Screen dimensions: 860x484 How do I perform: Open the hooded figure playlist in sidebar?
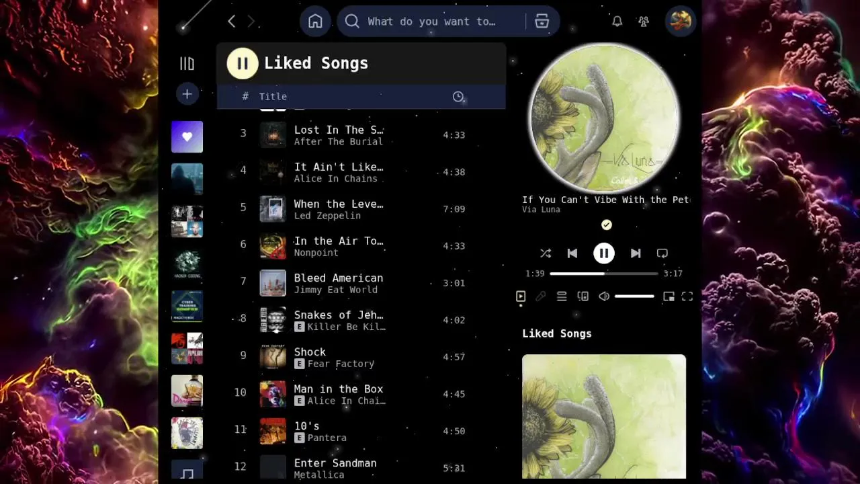click(187, 179)
